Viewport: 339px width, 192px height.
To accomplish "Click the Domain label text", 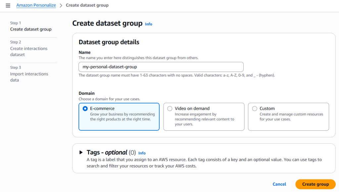I will [x=86, y=93].
